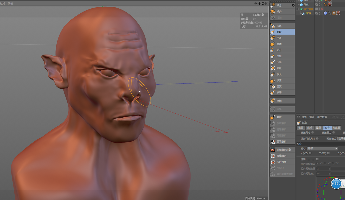
Task: Select the child 球体 under 细分曲面
Action: click(x=309, y=13)
